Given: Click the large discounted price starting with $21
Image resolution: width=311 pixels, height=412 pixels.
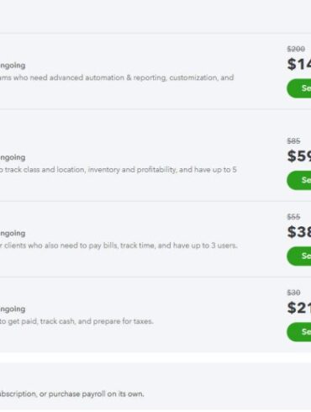Looking at the screenshot, I should point(299,308).
